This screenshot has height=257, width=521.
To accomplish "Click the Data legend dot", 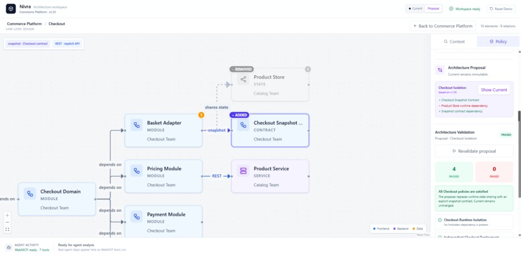I will click(414, 229).
